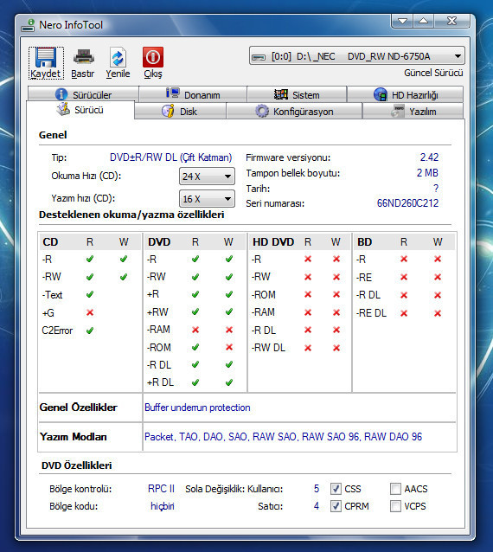The image size is (493, 552).
Task: Click the globe icon on HD Hazırlığı tab
Action: point(381,94)
